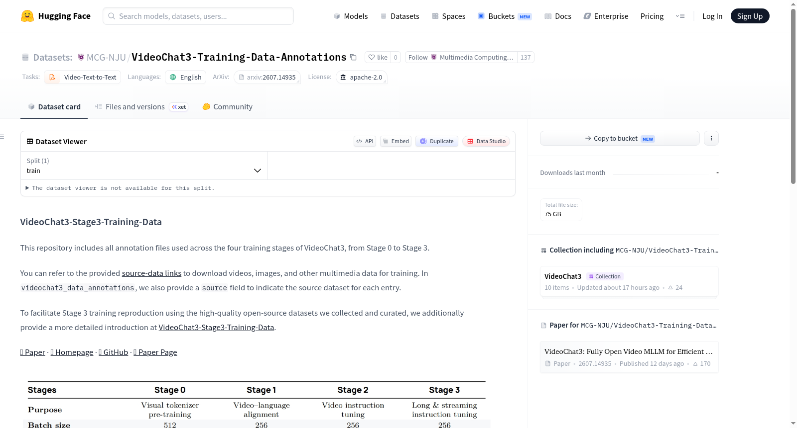Open arxiv:2607.14935 tag
The width and height of the screenshot is (797, 428).
coord(267,77)
